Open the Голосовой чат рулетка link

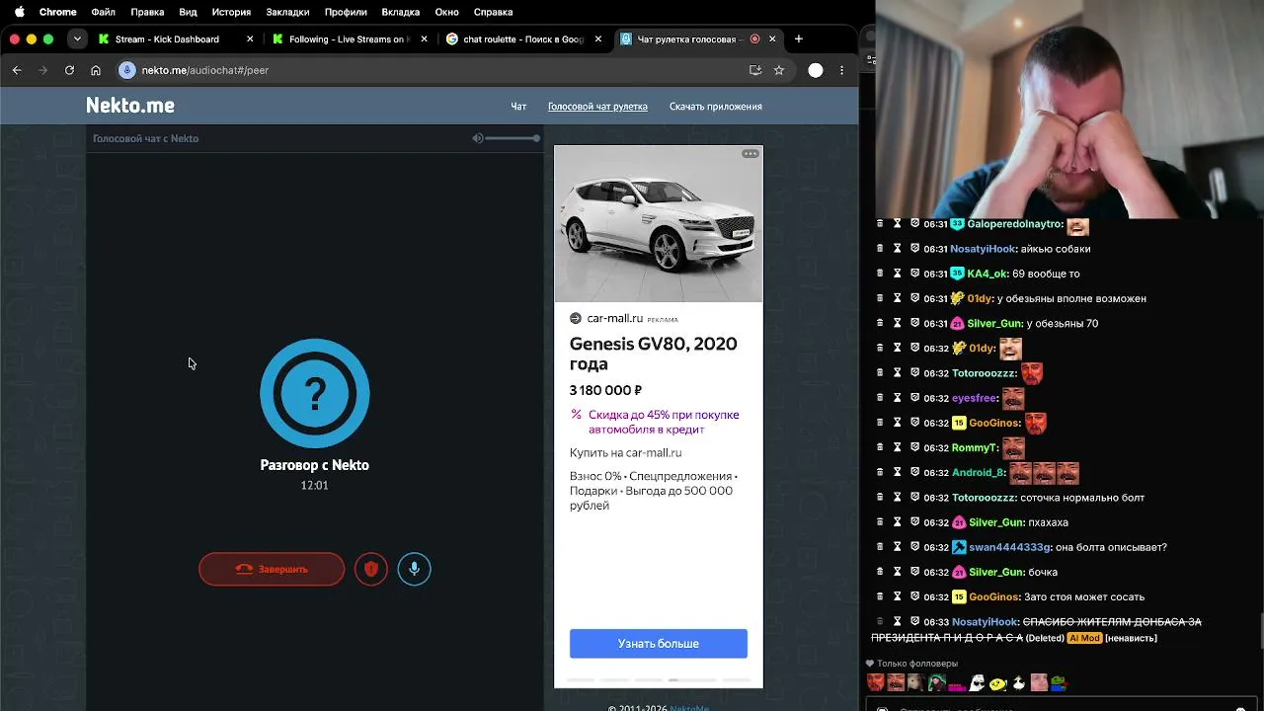[x=597, y=107]
